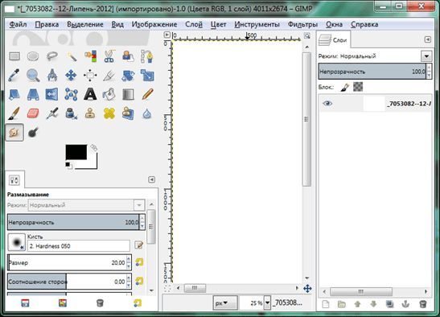Open the Фильтры menu
The width and height of the screenshot is (440, 317).
tap(302, 24)
